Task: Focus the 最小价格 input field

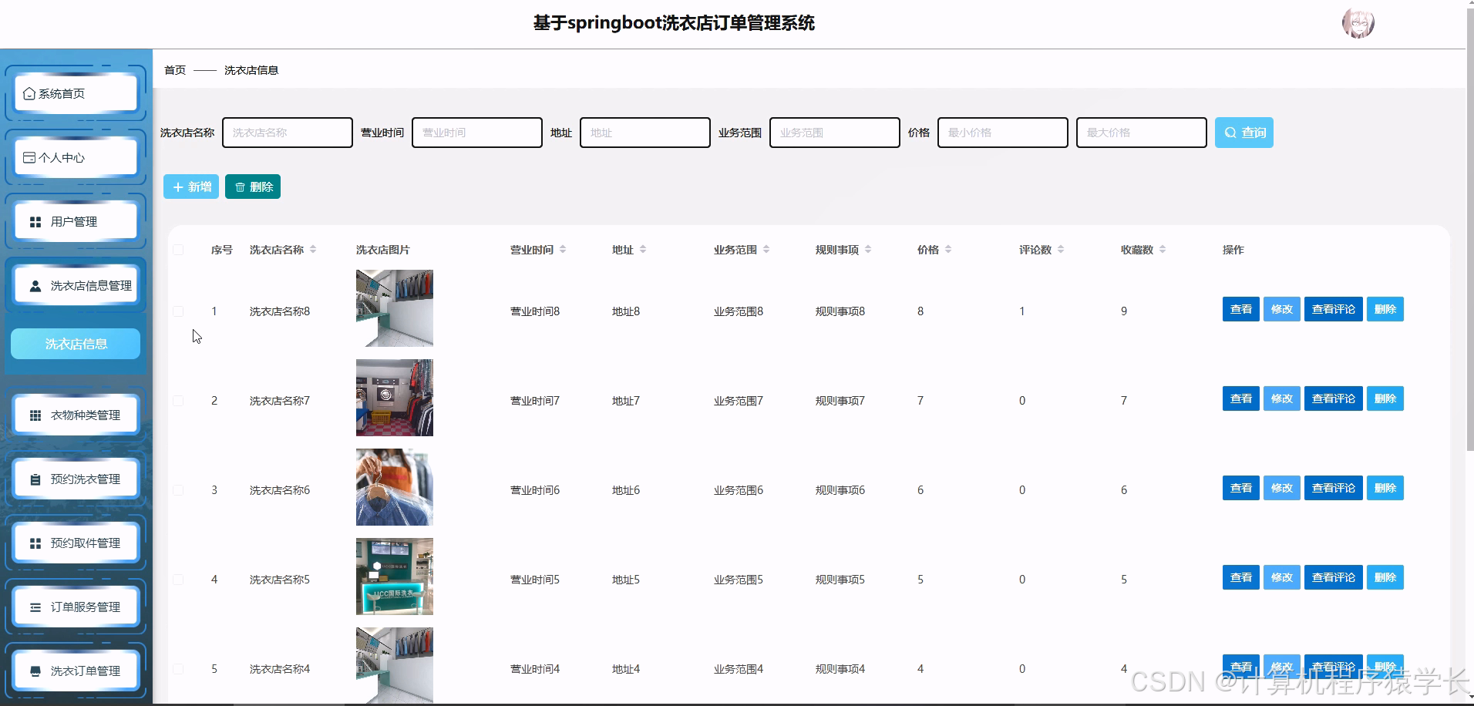Action: pos(1003,133)
